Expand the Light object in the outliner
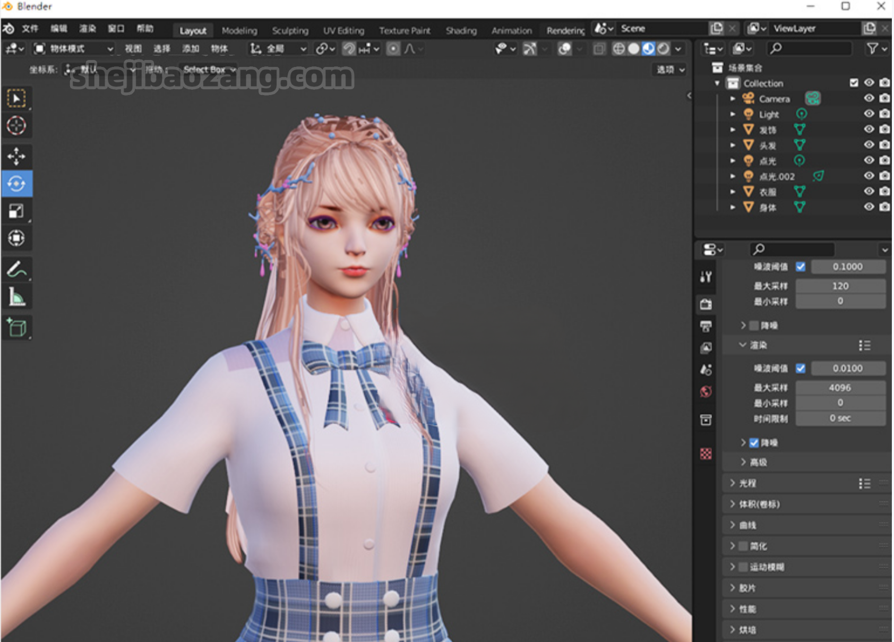The width and height of the screenshot is (894, 642). pos(733,114)
